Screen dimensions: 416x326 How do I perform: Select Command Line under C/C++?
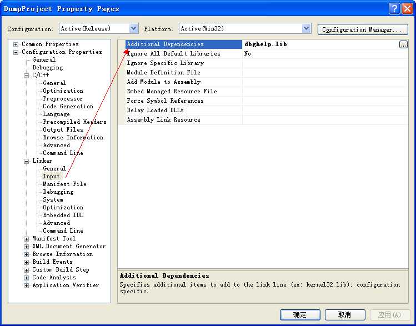(63, 153)
